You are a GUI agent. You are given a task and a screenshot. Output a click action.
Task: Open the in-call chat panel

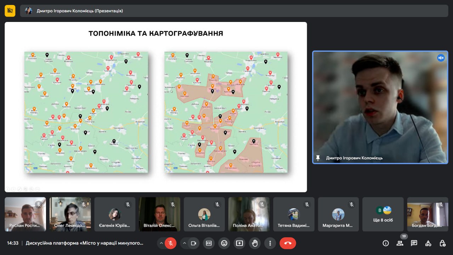[x=414, y=243]
